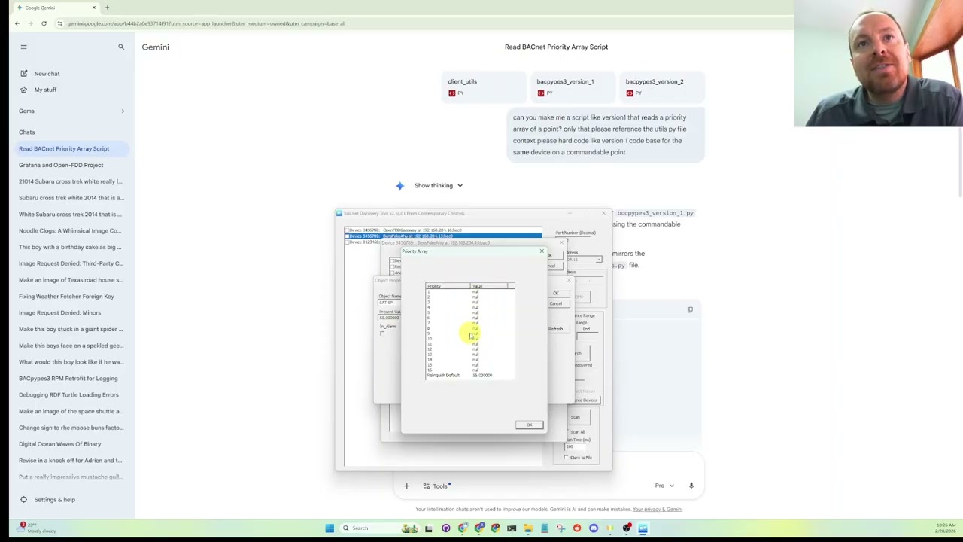Viewport: 963px width, 542px height.
Task: Launch Snipping Tool from taskbar
Action: coord(561,528)
